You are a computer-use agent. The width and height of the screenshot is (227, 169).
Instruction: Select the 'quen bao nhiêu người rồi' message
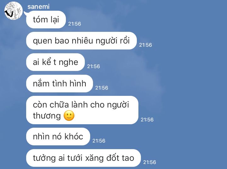coord(81,41)
